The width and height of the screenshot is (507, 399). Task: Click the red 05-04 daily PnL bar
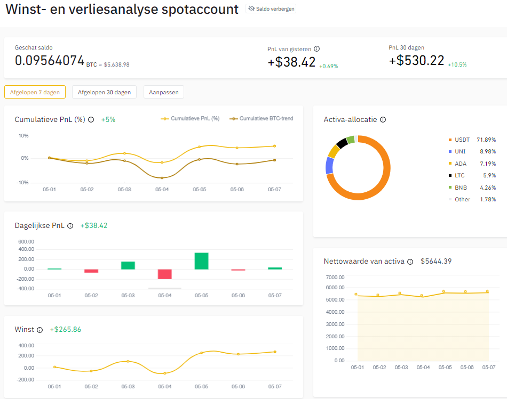tap(164, 274)
